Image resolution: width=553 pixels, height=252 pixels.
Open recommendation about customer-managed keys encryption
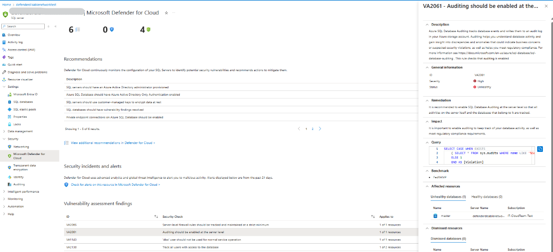pos(114,102)
